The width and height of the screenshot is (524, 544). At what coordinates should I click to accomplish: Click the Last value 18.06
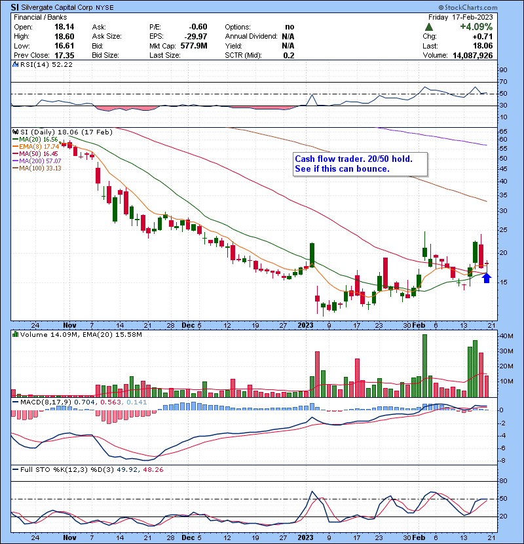(x=483, y=46)
